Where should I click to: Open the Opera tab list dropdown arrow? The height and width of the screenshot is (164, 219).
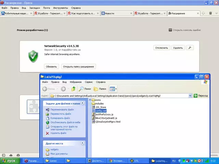tap(217, 13)
